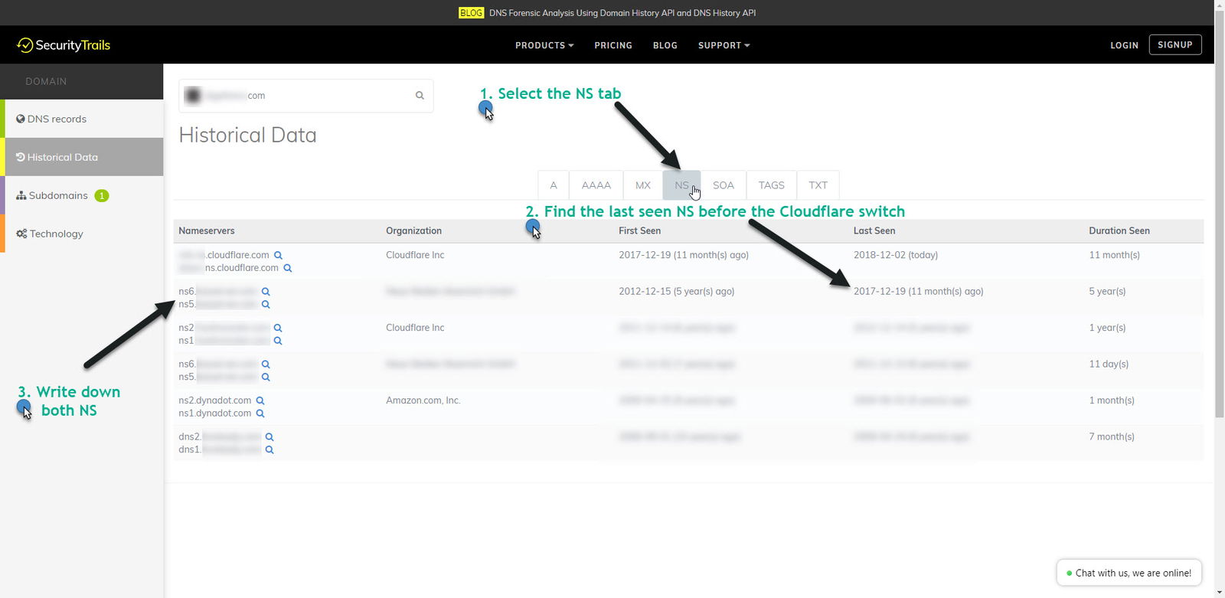Click the magnifier beside ns6 in the 5 year(s) row

(266, 292)
